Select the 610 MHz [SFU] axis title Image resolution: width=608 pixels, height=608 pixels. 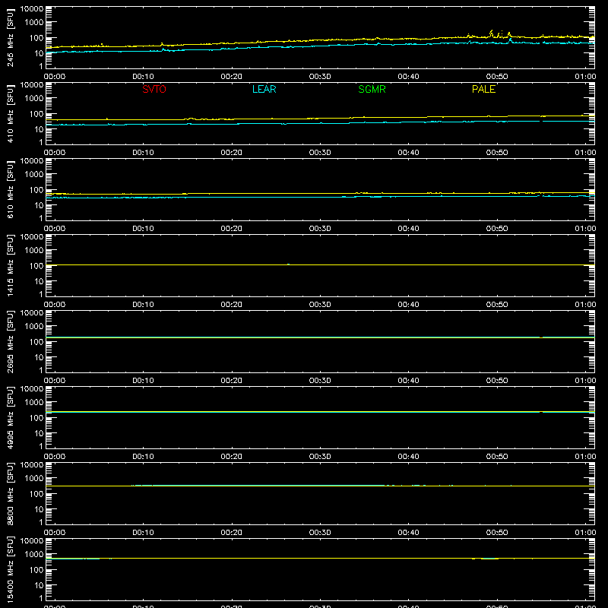10,190
